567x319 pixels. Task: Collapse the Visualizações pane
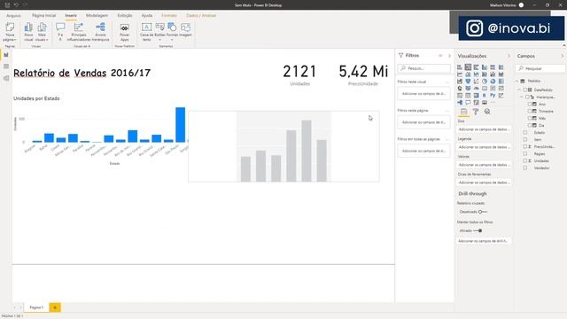point(509,56)
